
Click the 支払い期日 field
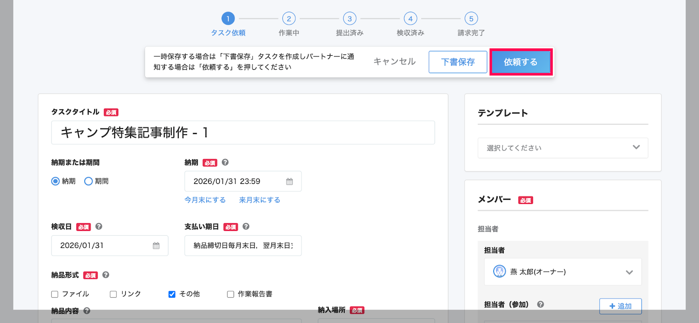[243, 245]
